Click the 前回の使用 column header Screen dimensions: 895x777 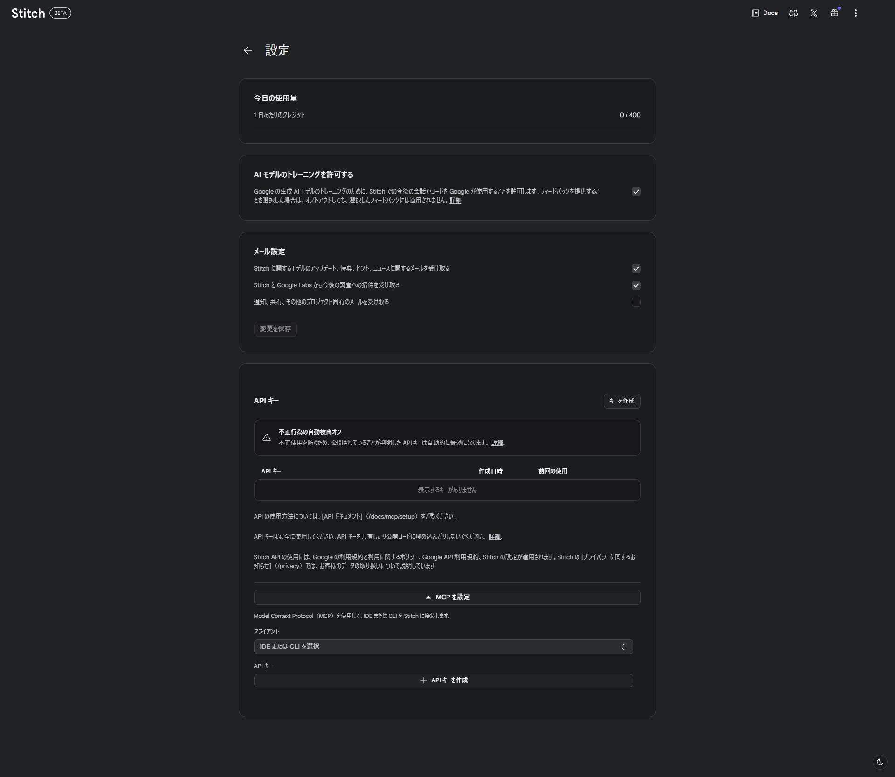[553, 472]
